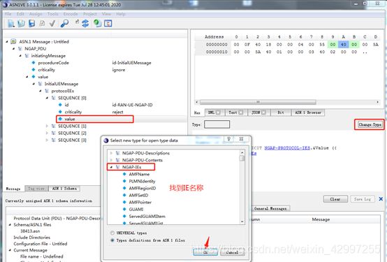Viewport: 387px width, 262px height.
Task: Click the green up-arrow upload icon
Action: pos(97,24)
